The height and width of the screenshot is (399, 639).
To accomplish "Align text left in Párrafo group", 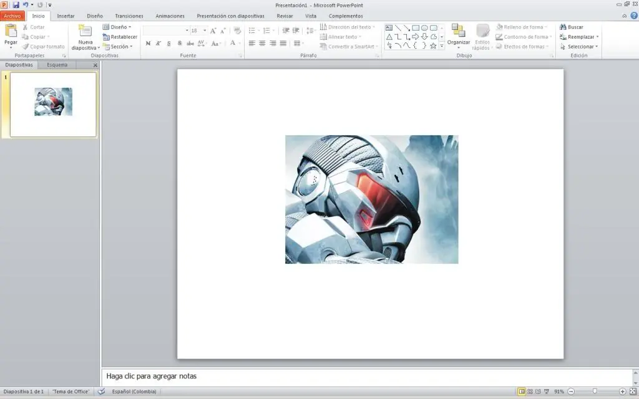I will coord(252,43).
